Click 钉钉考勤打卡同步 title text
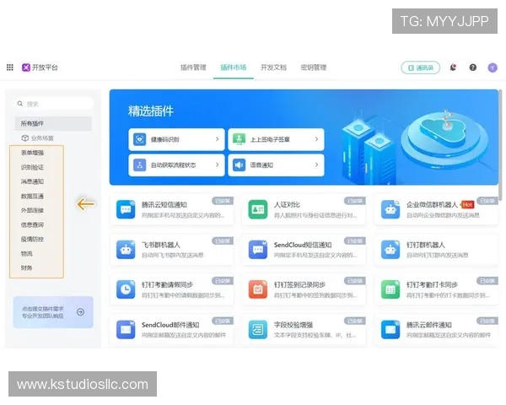The height and width of the screenshot is (405, 506). point(432,285)
